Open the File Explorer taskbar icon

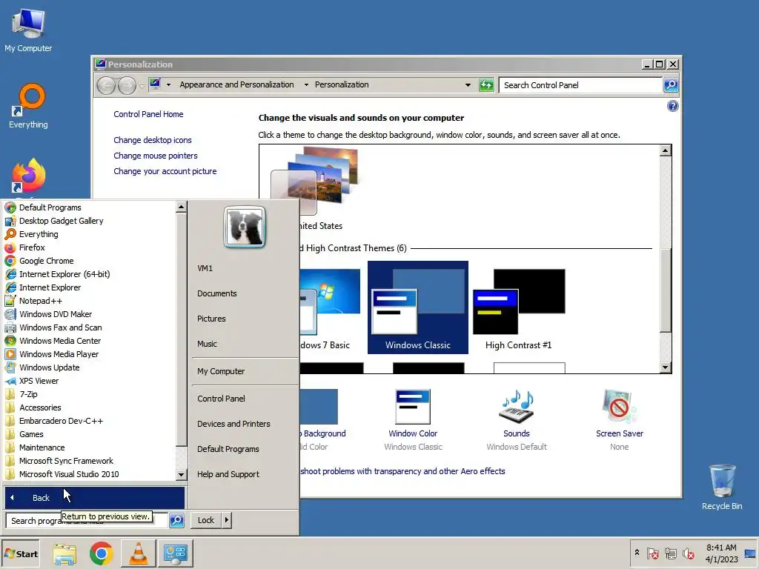(64, 553)
